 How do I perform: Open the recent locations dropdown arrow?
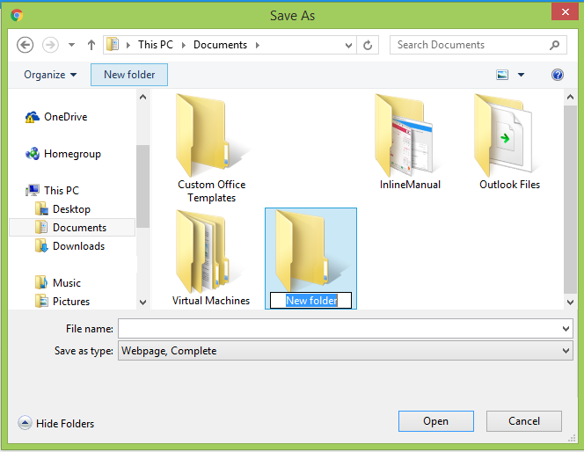(71, 45)
